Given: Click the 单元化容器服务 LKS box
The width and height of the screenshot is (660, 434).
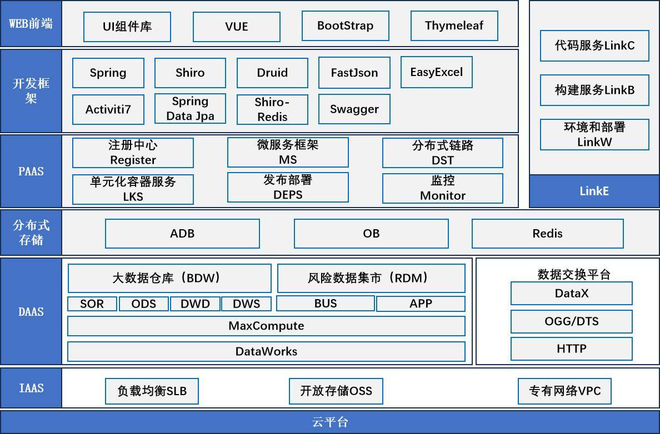Looking at the screenshot, I should (x=133, y=189).
